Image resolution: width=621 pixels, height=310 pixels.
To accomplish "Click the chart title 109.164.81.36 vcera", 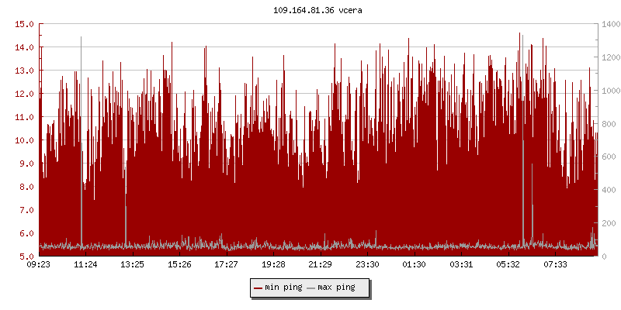I will [x=318, y=10].
